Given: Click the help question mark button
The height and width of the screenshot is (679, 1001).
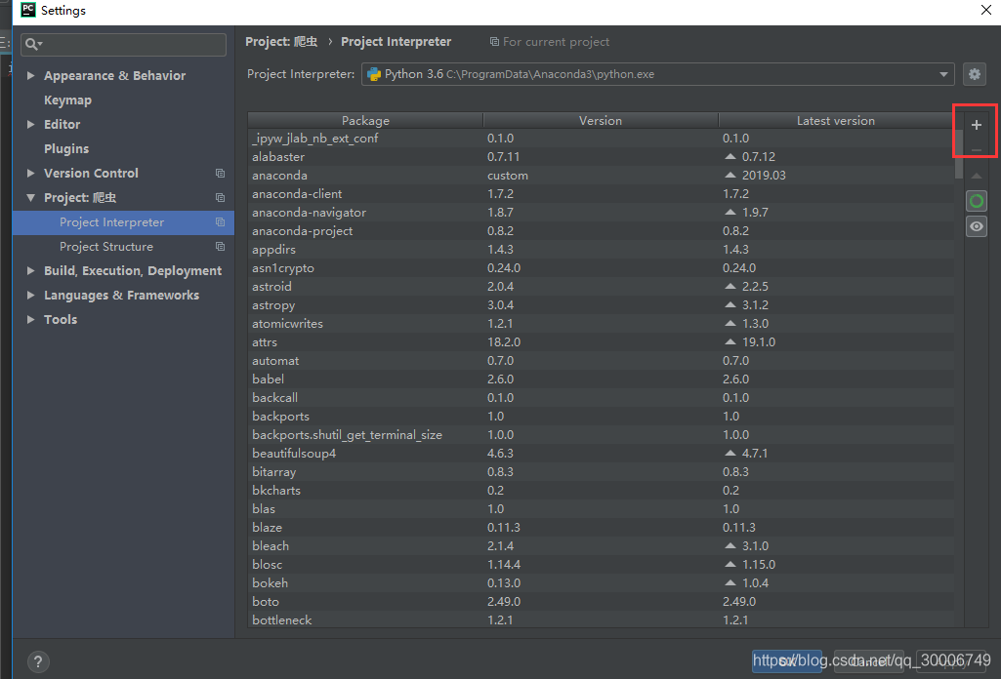Looking at the screenshot, I should tap(38, 661).
